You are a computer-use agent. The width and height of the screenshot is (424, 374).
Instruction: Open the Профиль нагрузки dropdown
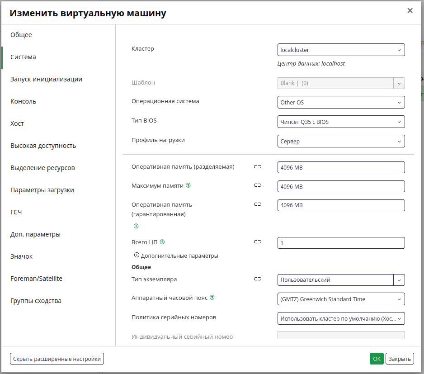[341, 141]
